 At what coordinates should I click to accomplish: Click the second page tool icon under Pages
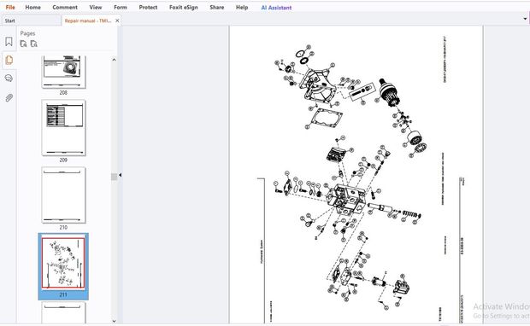34,44
